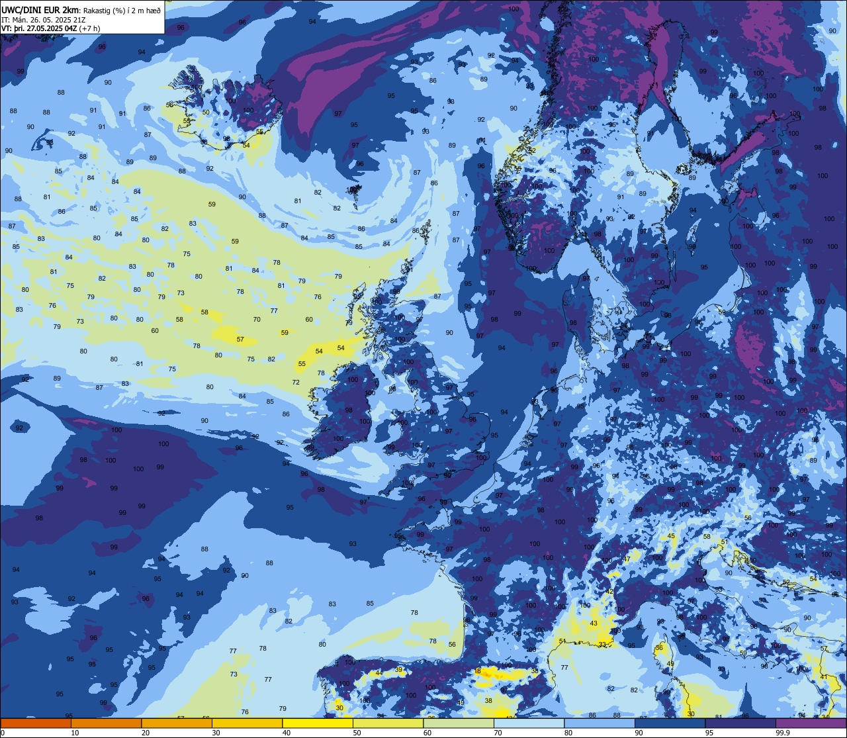Click the humidity value "39" in northern Spain

398,670
